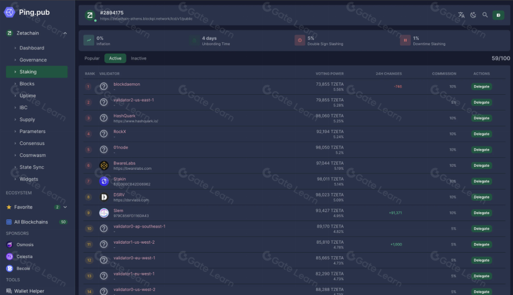Image resolution: width=513 pixels, height=295 pixels.
Task: Click the Favorite star icon
Action: pyautogui.click(x=9, y=207)
